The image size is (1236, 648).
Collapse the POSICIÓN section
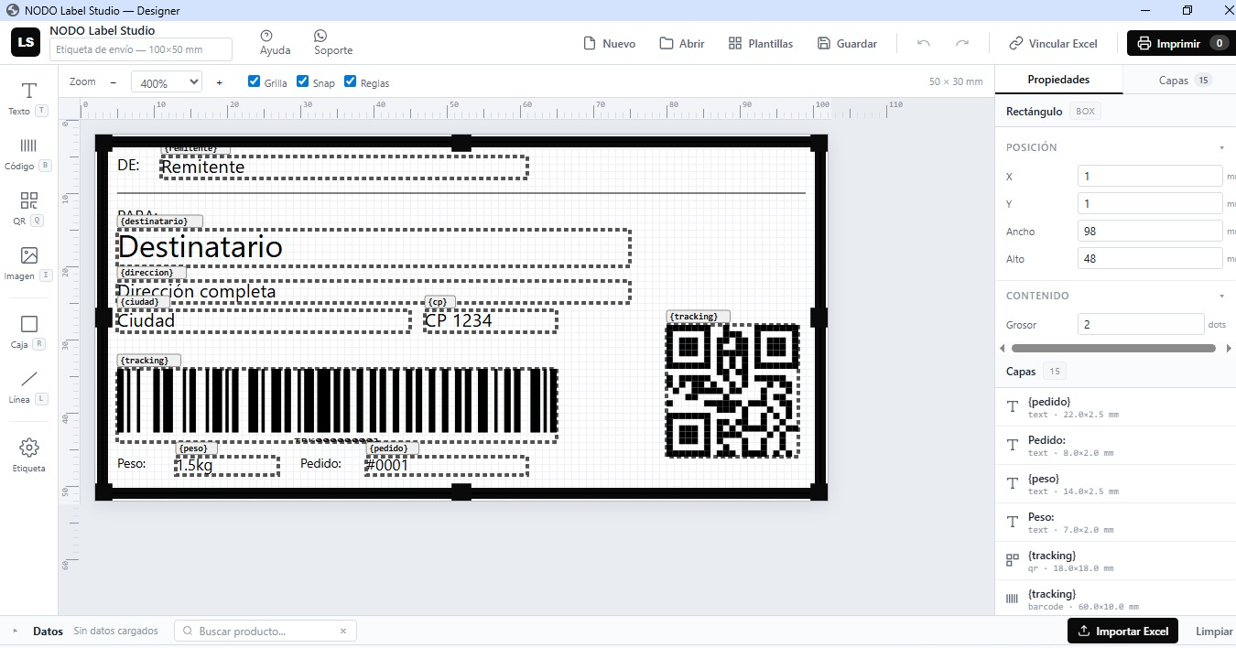[x=1221, y=147]
